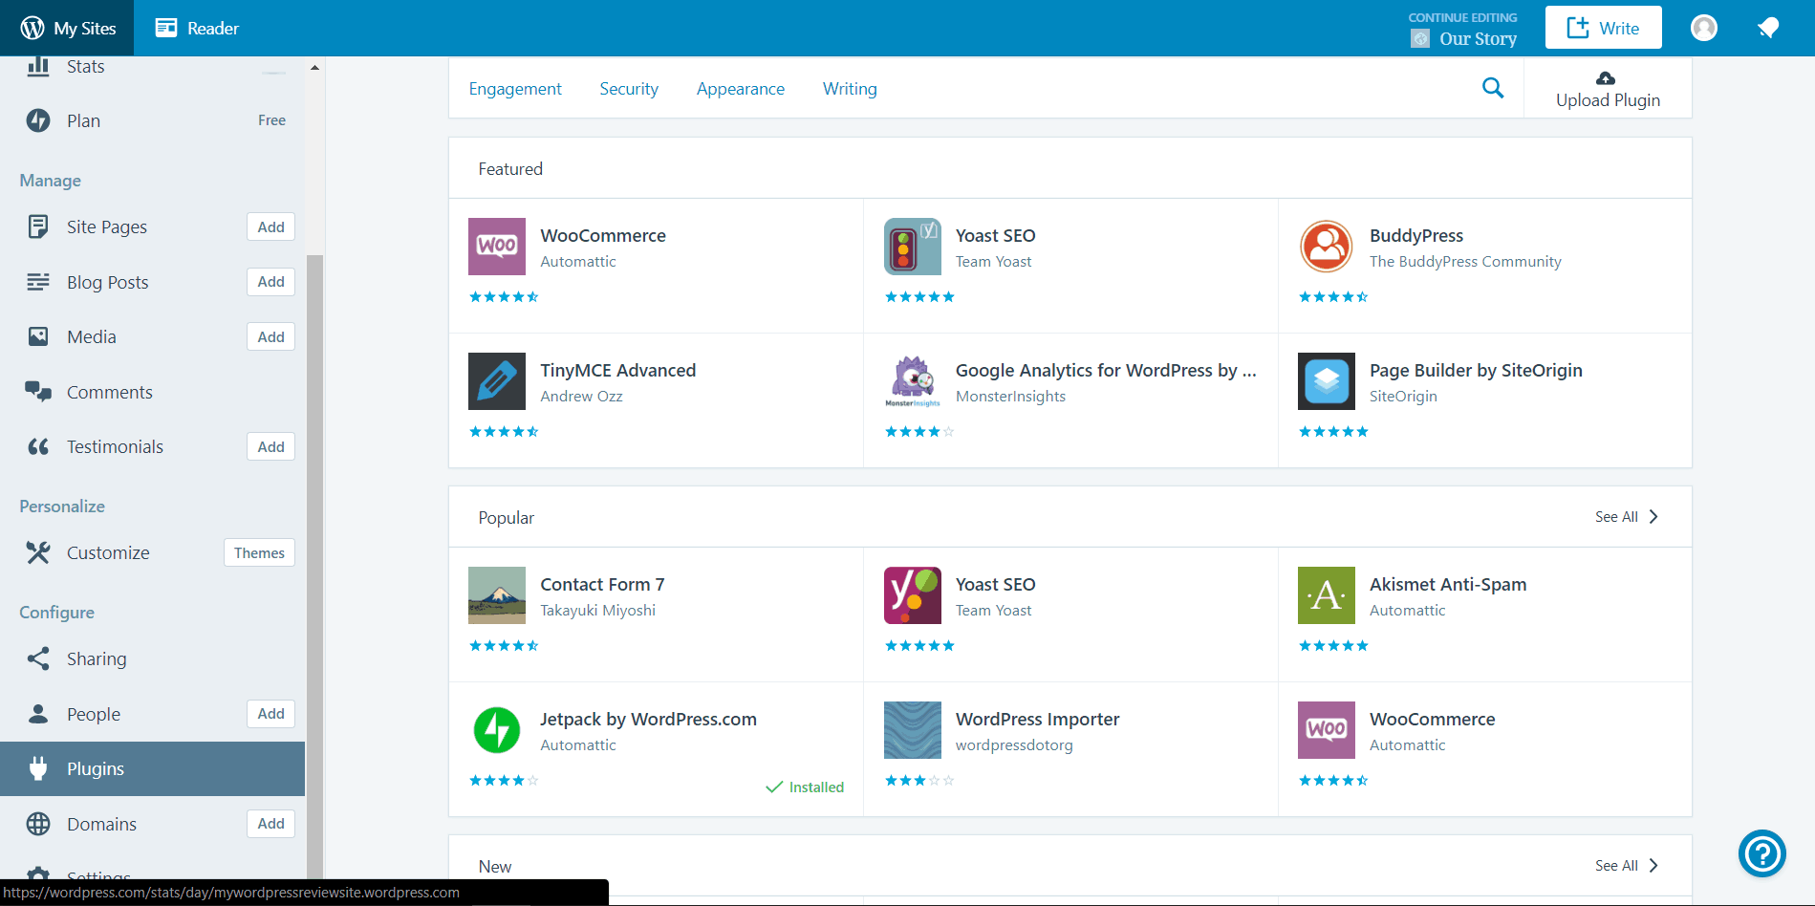Open the Domains globe icon
The image size is (1815, 906).
[37, 823]
